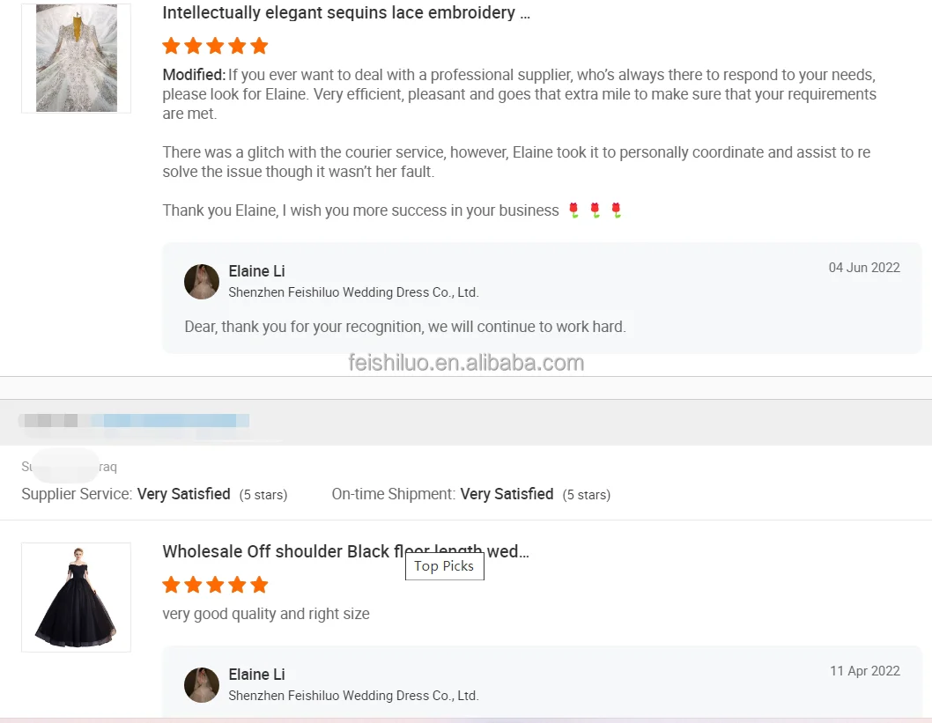932x723 pixels.
Task: Click the first star under the sequins lace review
Action: [x=172, y=46]
